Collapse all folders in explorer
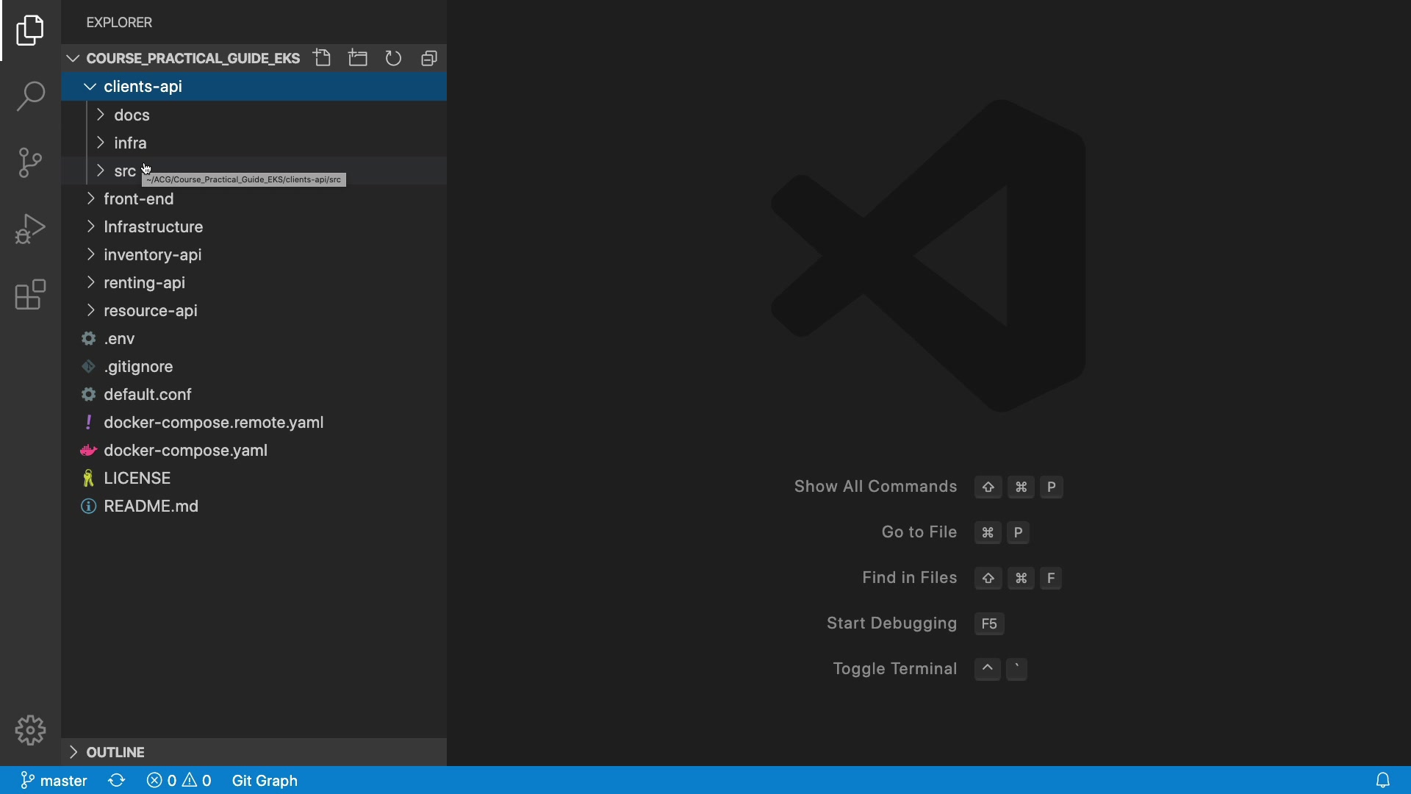Image resolution: width=1411 pixels, height=794 pixels. 429,58
